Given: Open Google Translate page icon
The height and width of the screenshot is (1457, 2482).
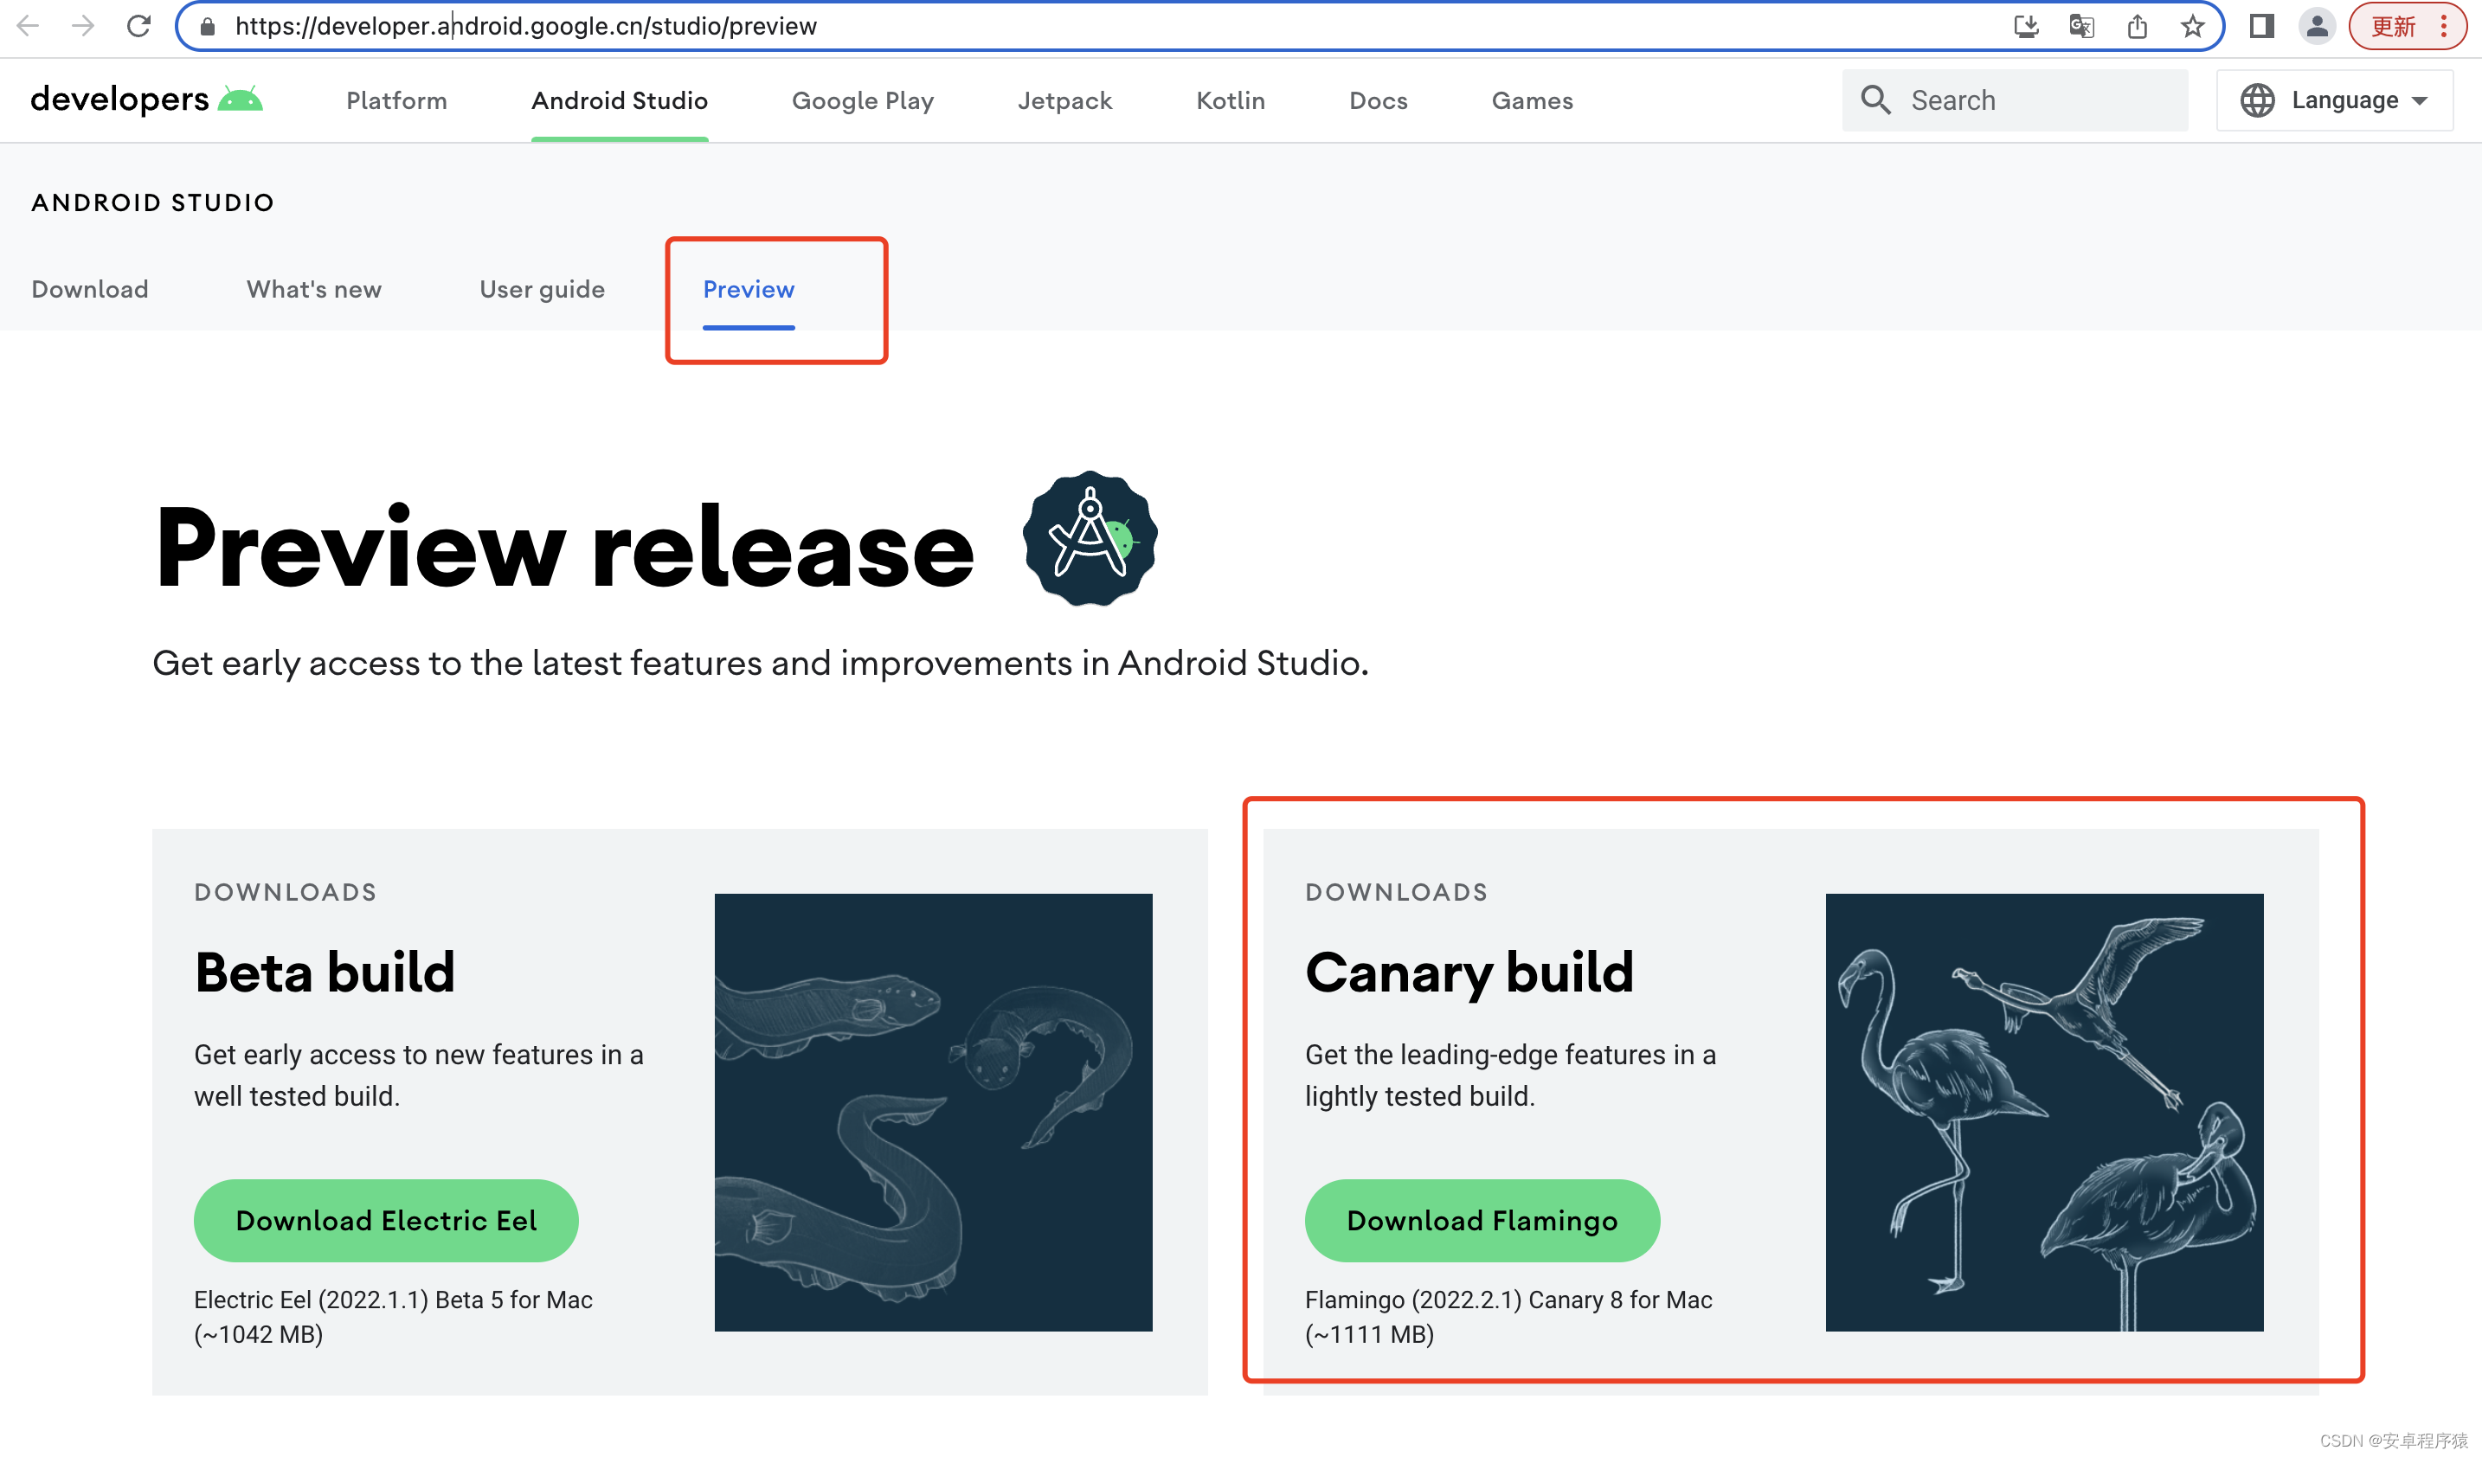Looking at the screenshot, I should point(2081,27).
